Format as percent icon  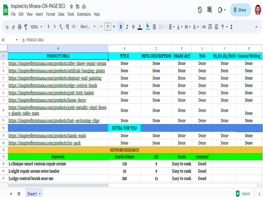[55, 27]
